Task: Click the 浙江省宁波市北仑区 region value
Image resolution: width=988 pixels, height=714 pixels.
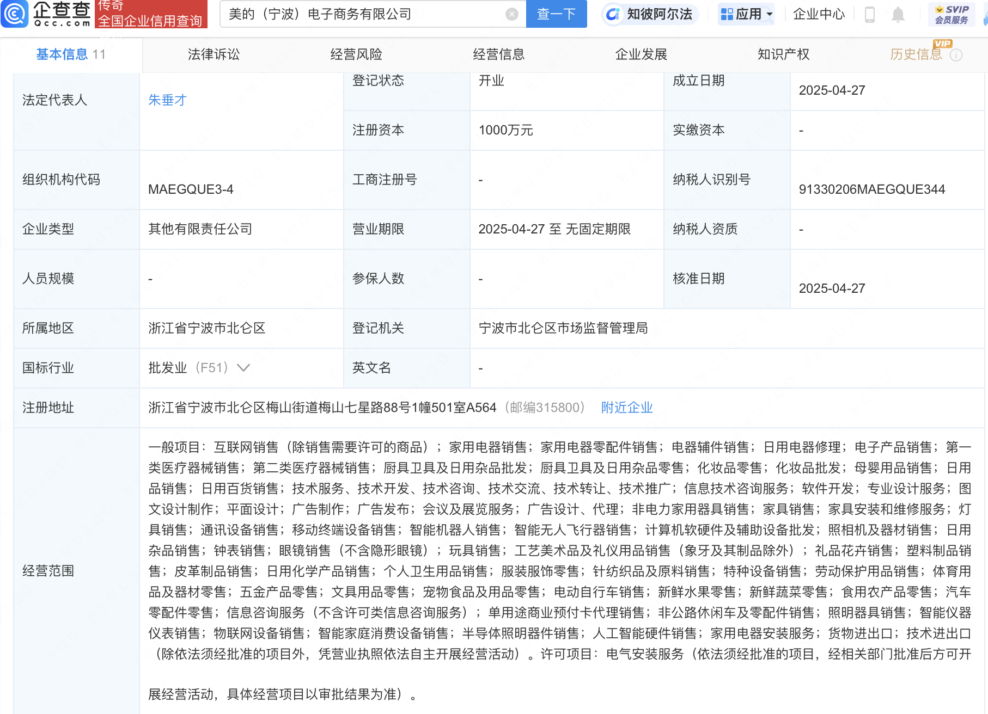Action: click(x=207, y=328)
